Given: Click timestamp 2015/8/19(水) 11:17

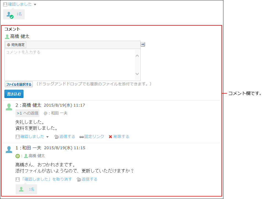Looking at the screenshot, I should 64,105.
